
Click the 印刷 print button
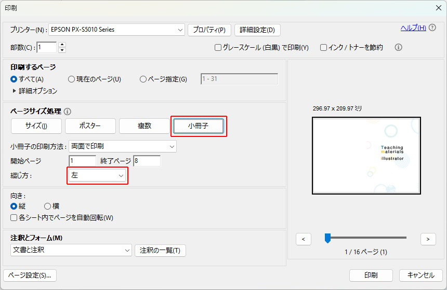[x=371, y=275]
